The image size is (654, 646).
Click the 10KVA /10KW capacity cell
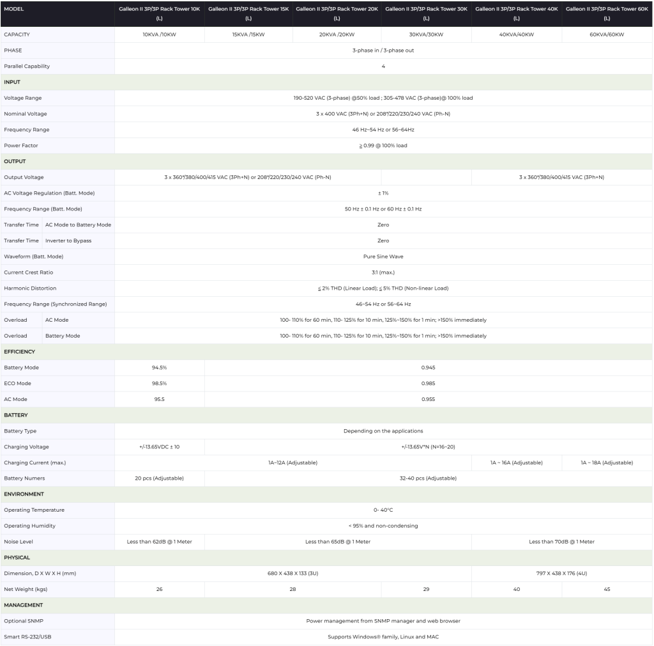(x=159, y=35)
